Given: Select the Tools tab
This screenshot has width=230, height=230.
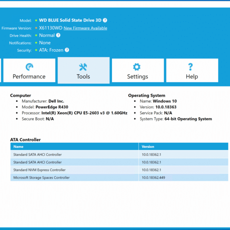Looking at the screenshot, I should pos(83,70).
